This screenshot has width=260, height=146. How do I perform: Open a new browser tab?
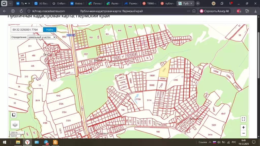point(198,4)
